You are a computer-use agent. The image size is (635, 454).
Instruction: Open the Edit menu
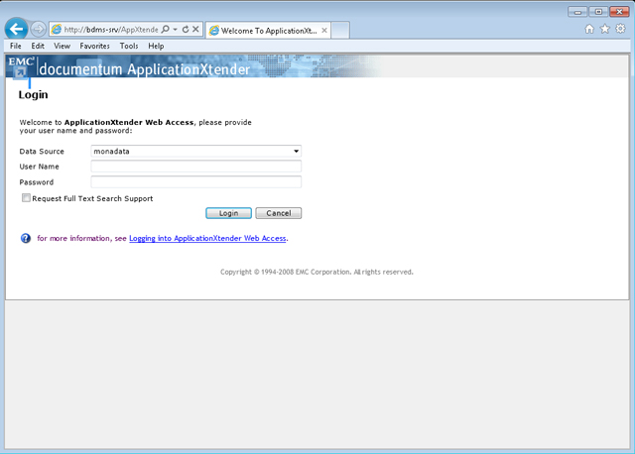[38, 46]
